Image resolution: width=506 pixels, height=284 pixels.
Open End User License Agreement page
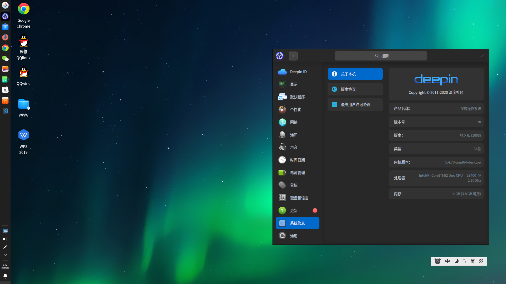(x=355, y=104)
